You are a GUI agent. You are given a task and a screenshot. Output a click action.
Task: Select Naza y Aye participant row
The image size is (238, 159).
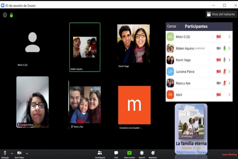coord(199,83)
